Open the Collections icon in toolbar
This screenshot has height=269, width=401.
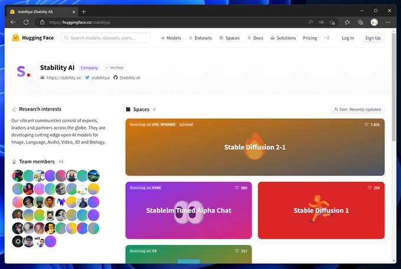[x=360, y=22]
